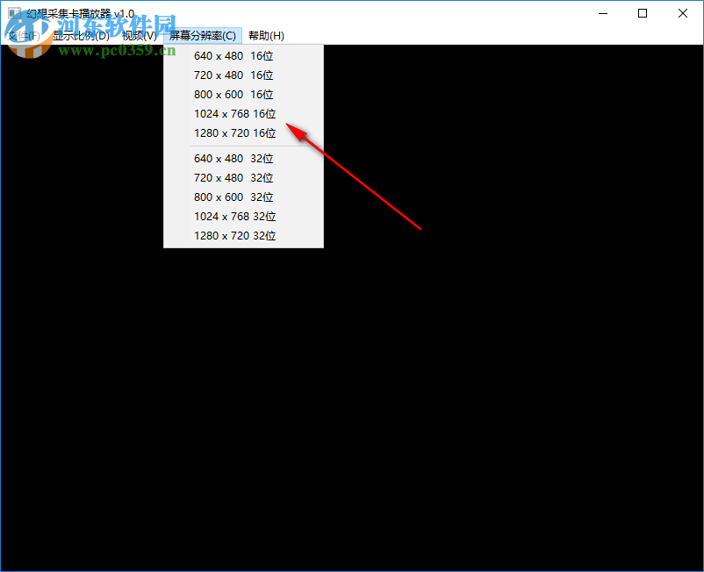Screen dimensions: 704x572
Task: Open the 文件(F) menu
Action: (25, 36)
